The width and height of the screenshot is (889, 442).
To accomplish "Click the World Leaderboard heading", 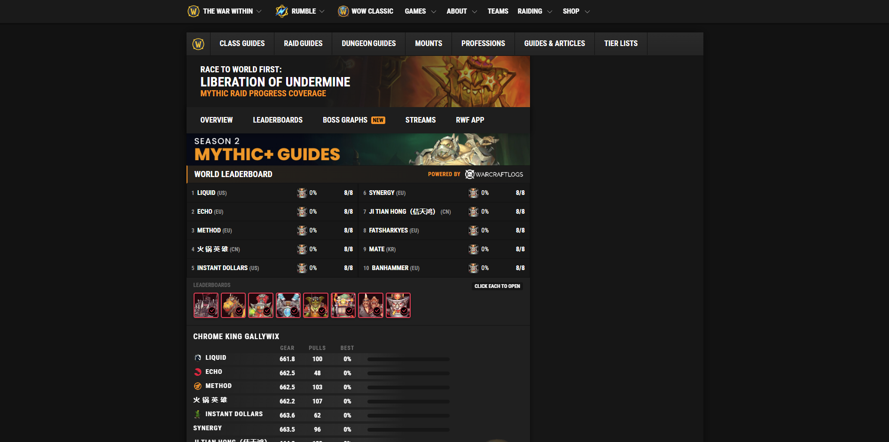I will [x=234, y=174].
